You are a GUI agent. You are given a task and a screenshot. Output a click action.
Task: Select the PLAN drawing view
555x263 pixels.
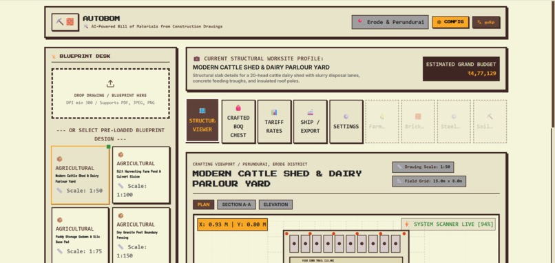coord(204,204)
